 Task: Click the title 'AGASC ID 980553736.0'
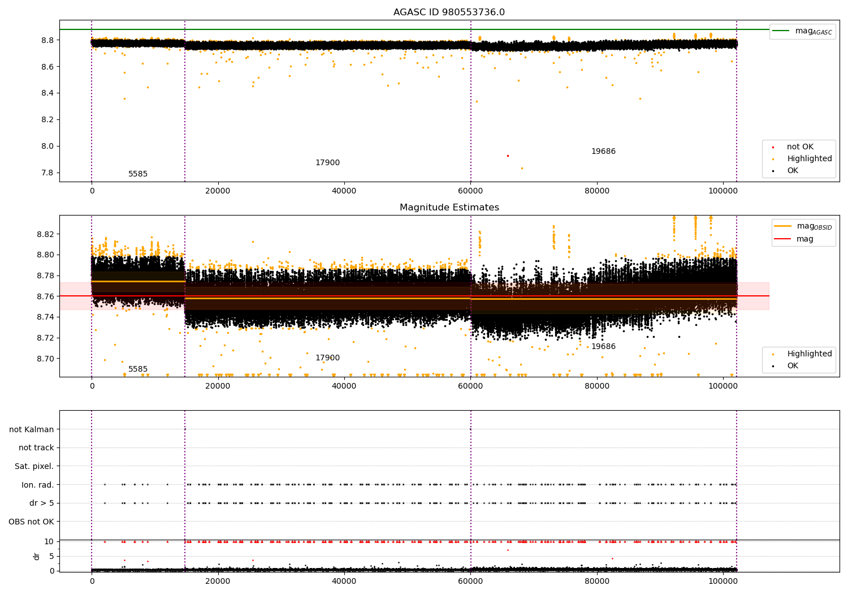click(449, 12)
